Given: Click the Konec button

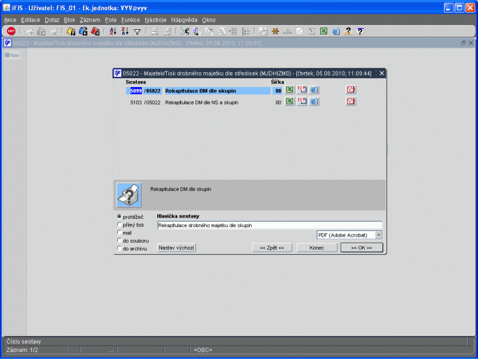Looking at the screenshot, I should [317, 247].
